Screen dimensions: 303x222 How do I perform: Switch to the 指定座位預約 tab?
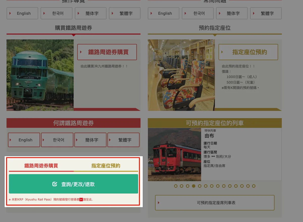pyautogui.click(x=106, y=166)
